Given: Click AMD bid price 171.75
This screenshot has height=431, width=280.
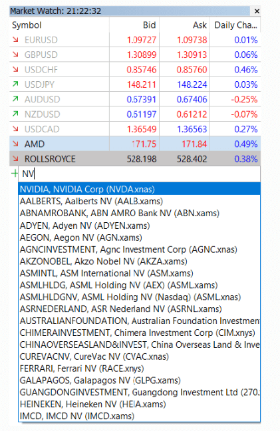Looking at the screenshot, I should [x=144, y=144].
